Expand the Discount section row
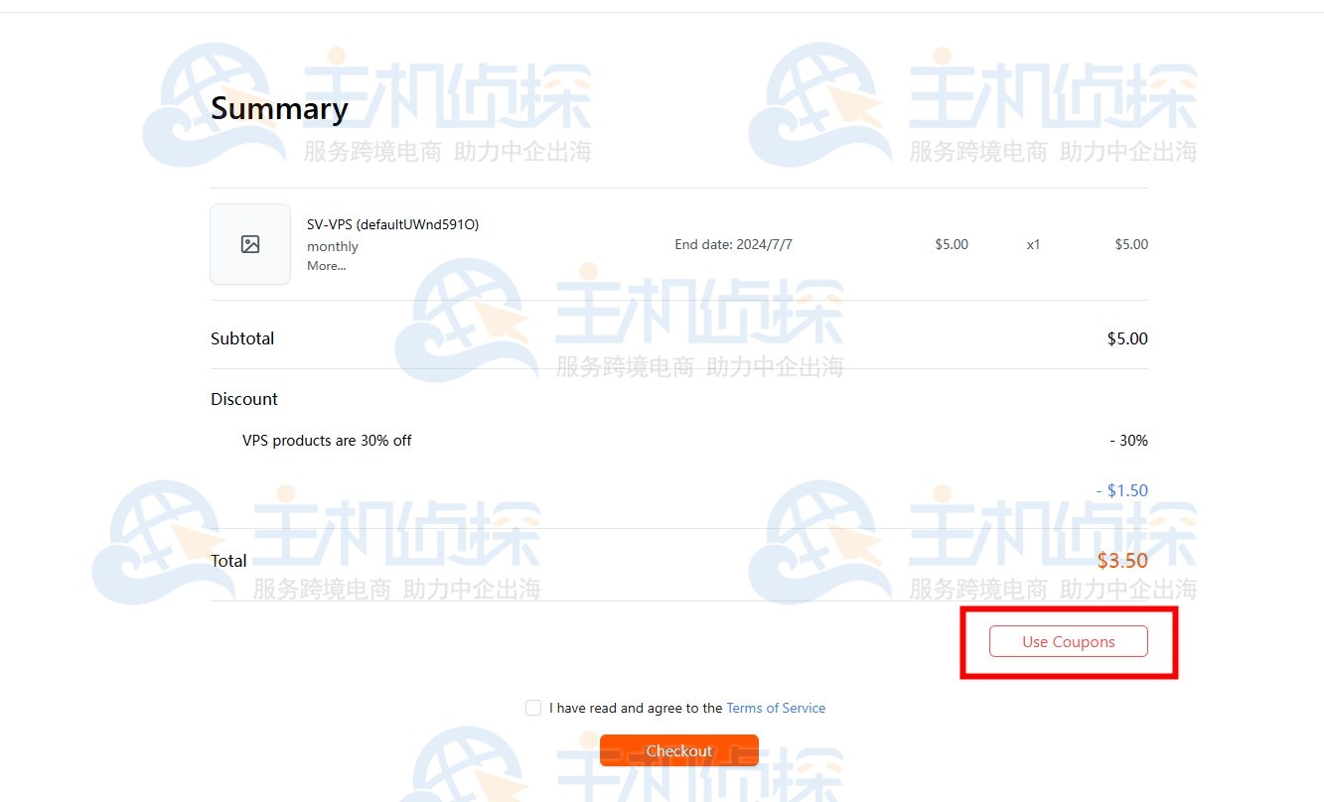 (x=244, y=398)
